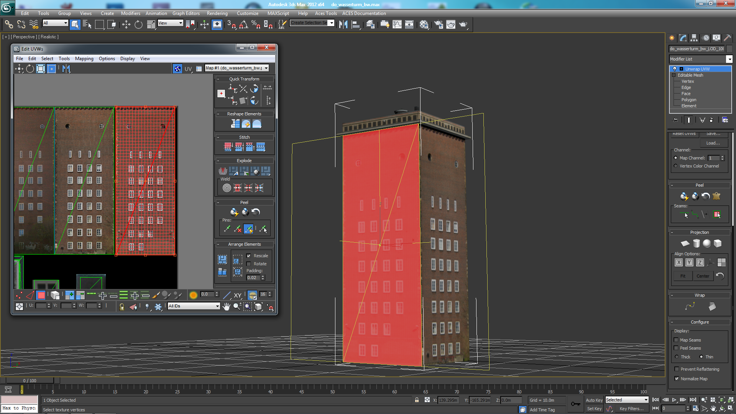The image size is (736, 414).
Task: Click the Mirror Horizontal icon in Edit UVWs
Action: (x=66, y=69)
